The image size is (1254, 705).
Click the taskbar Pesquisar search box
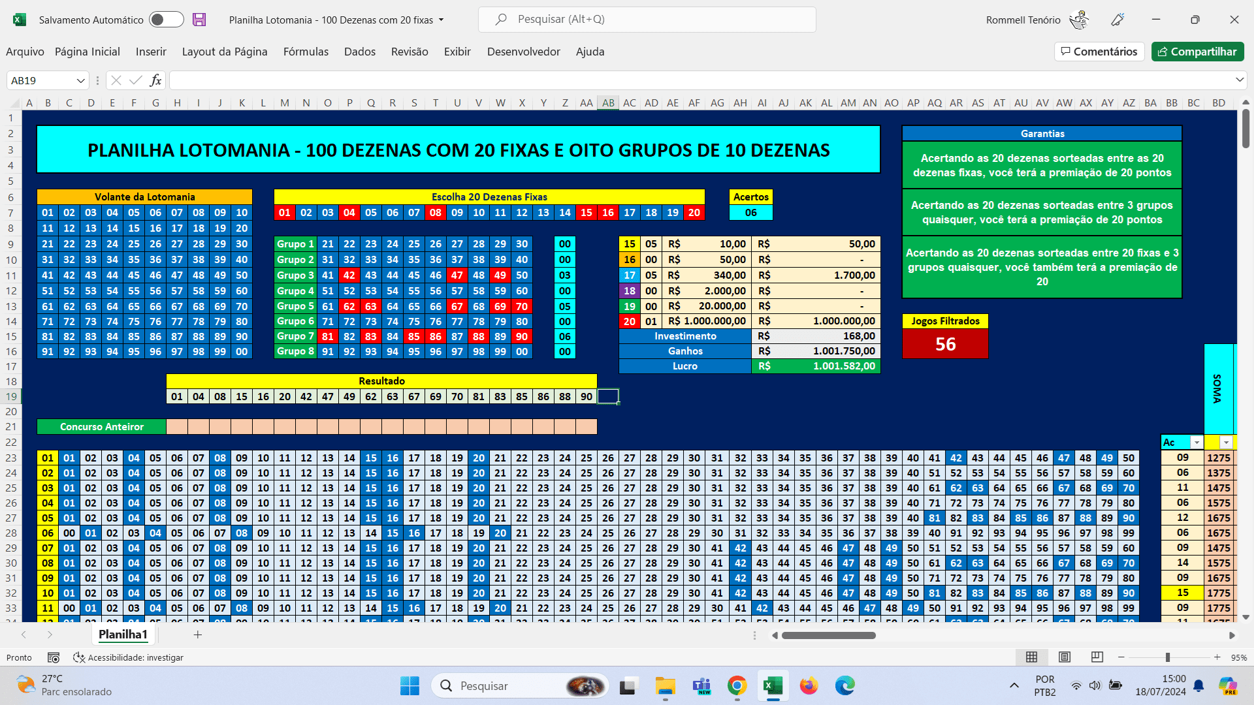(x=519, y=686)
